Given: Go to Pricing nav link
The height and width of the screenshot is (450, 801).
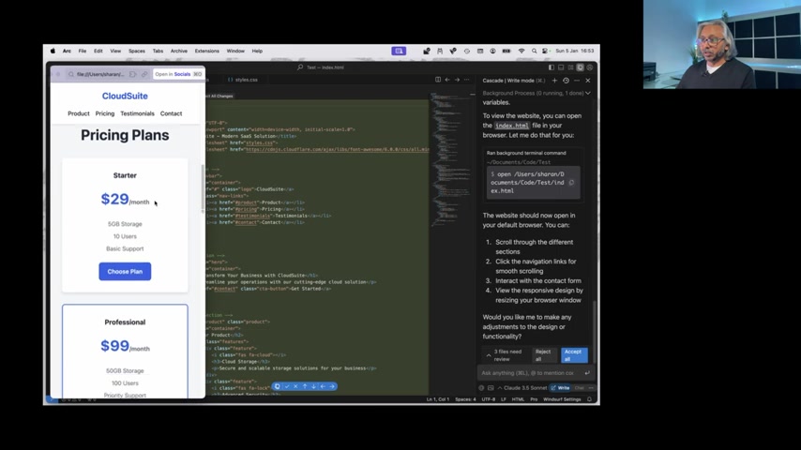Looking at the screenshot, I should 105,113.
